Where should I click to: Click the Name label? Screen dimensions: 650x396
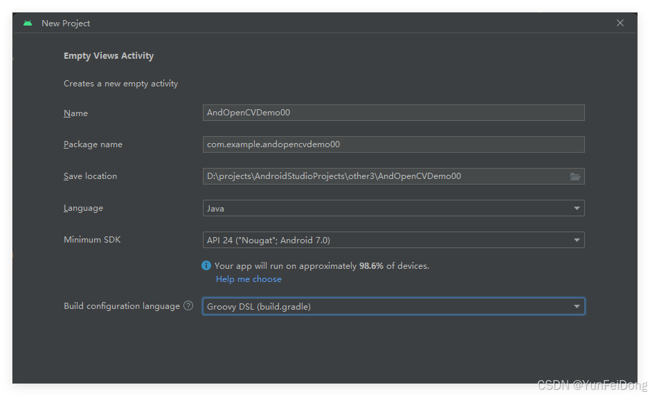pyautogui.click(x=75, y=113)
